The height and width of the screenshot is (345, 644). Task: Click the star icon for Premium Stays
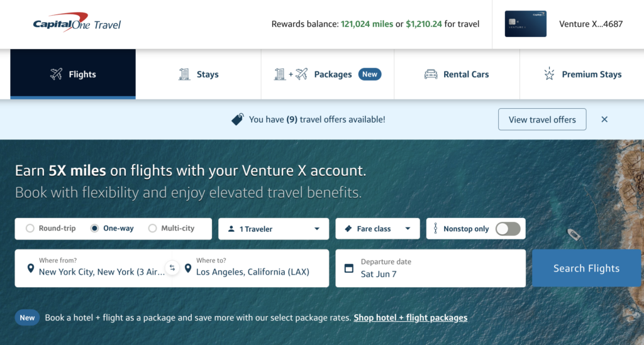click(x=549, y=74)
